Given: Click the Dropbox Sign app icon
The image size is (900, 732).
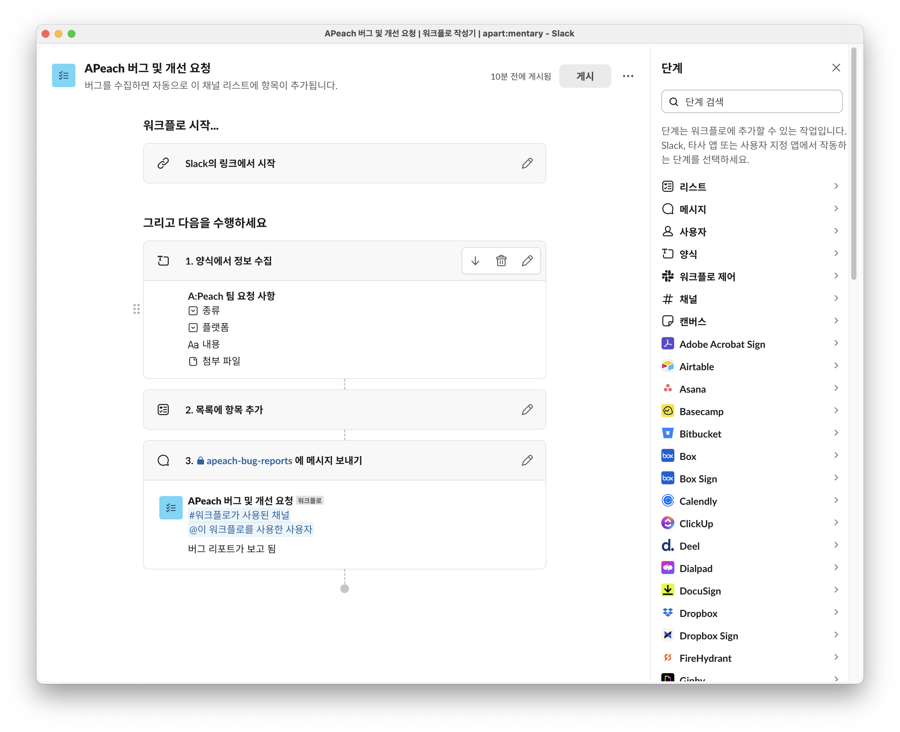Looking at the screenshot, I should click(668, 635).
